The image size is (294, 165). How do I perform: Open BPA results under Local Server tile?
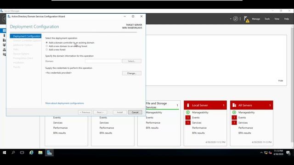coord(198,133)
